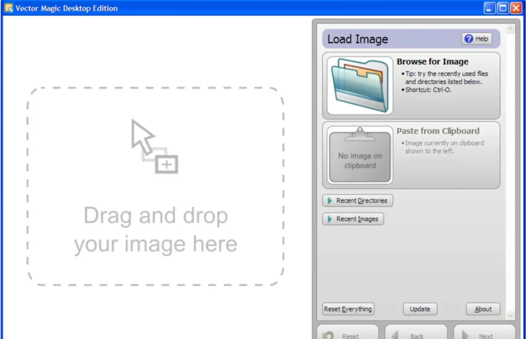The image size is (526, 339).
Task: Expand the Recent Directories list
Action: [358, 201]
